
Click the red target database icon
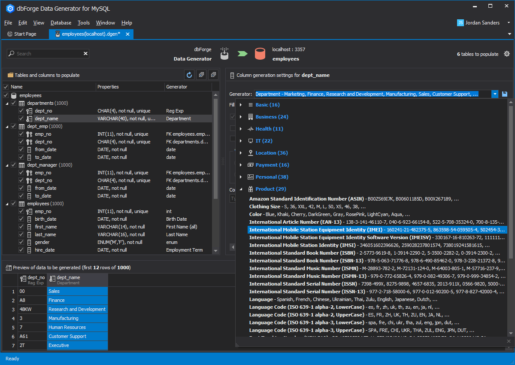[260, 54]
